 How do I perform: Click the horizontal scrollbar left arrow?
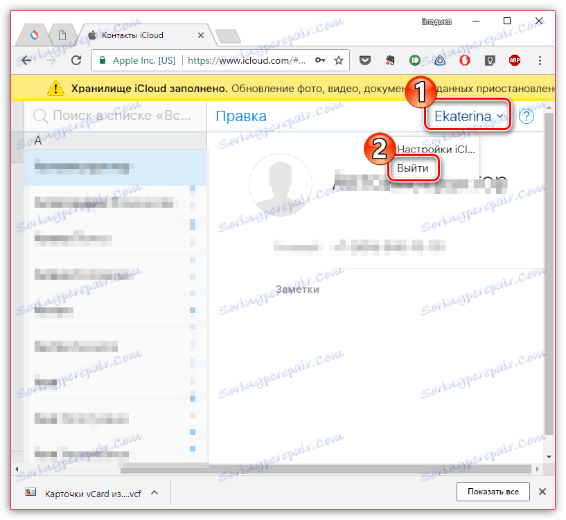pyautogui.click(x=17, y=469)
